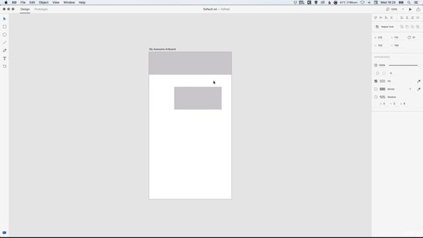The image size is (423, 238).
Task: Open the Edit menu
Action: tap(32, 3)
